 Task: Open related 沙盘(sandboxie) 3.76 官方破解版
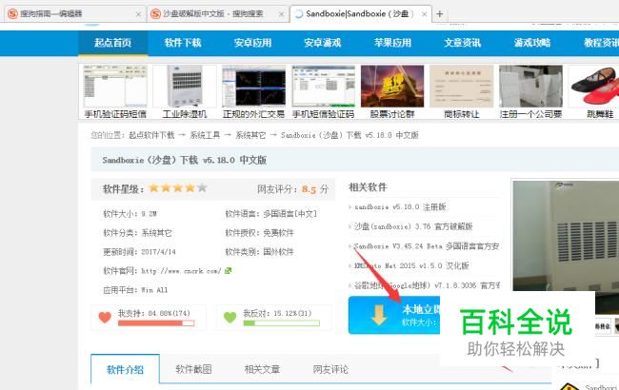point(413,226)
